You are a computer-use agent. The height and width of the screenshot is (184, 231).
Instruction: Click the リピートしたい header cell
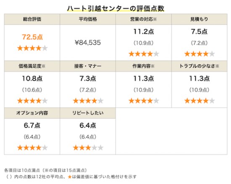[x=88, y=113]
